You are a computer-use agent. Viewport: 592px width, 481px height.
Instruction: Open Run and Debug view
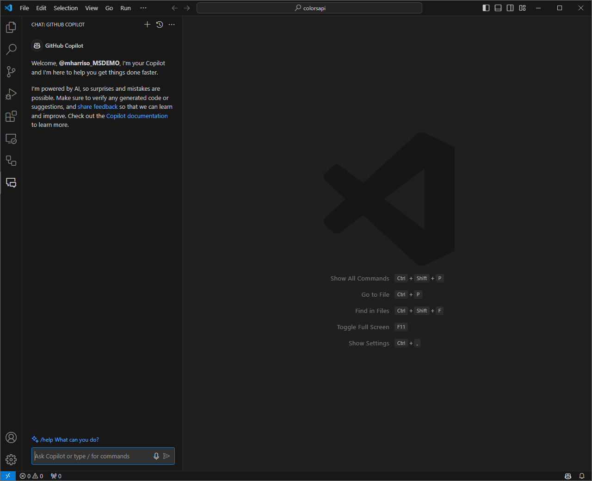[x=11, y=94]
